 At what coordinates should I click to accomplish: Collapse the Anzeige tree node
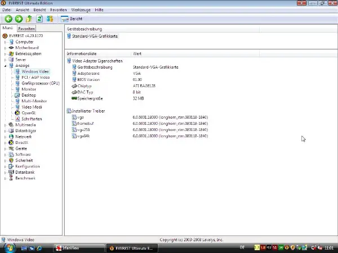(x=6, y=65)
